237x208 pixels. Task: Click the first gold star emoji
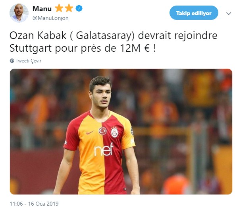coord(59,8)
